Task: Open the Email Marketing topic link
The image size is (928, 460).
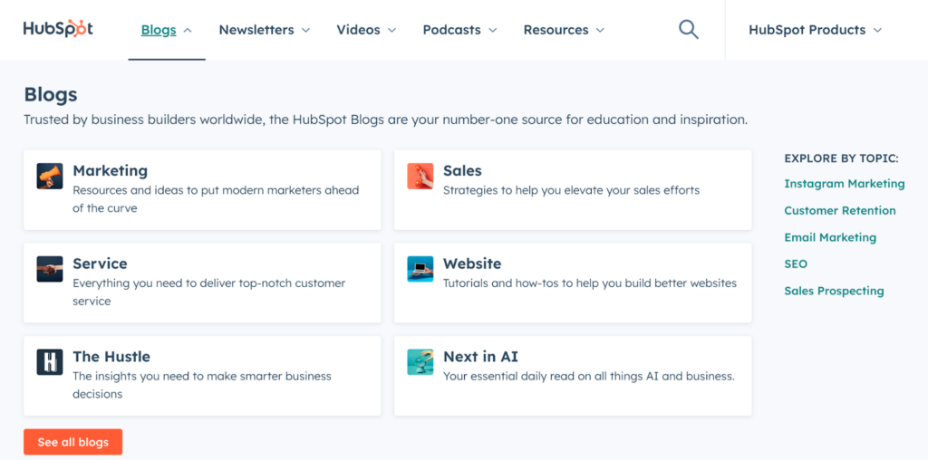Action: pyautogui.click(x=829, y=237)
